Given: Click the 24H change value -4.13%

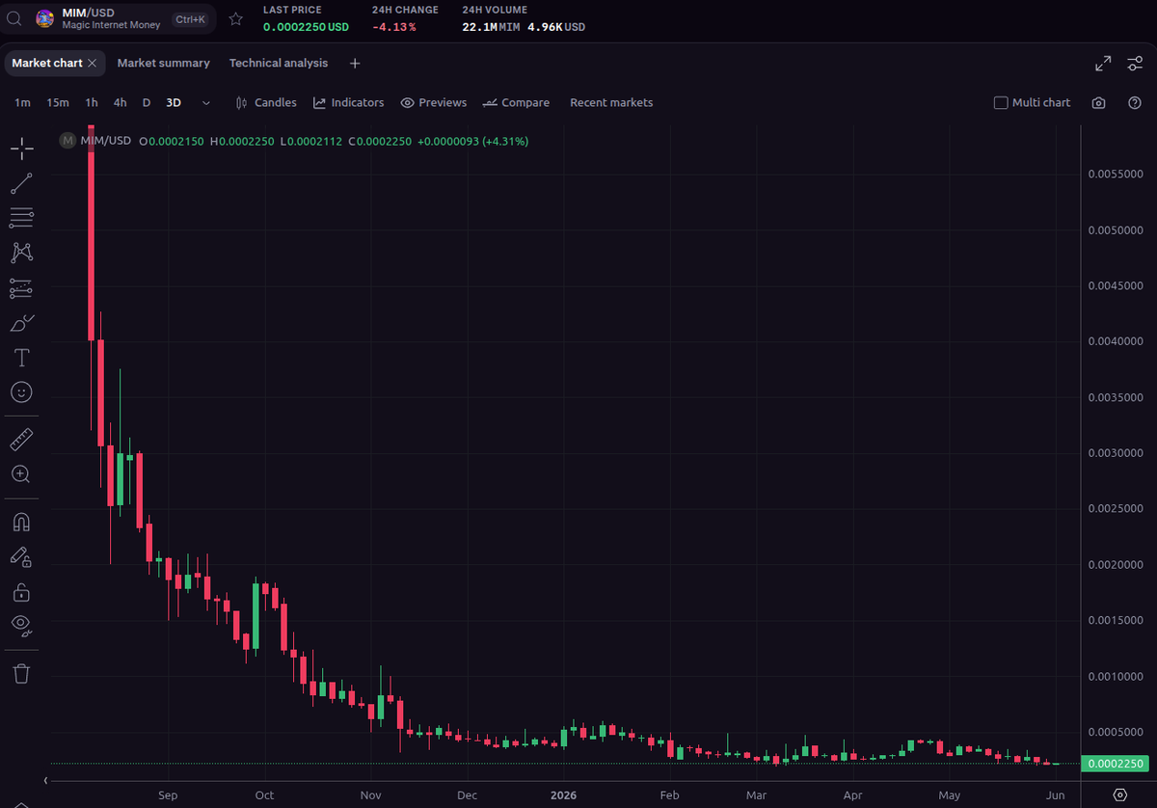Looking at the screenshot, I should pyautogui.click(x=393, y=26).
